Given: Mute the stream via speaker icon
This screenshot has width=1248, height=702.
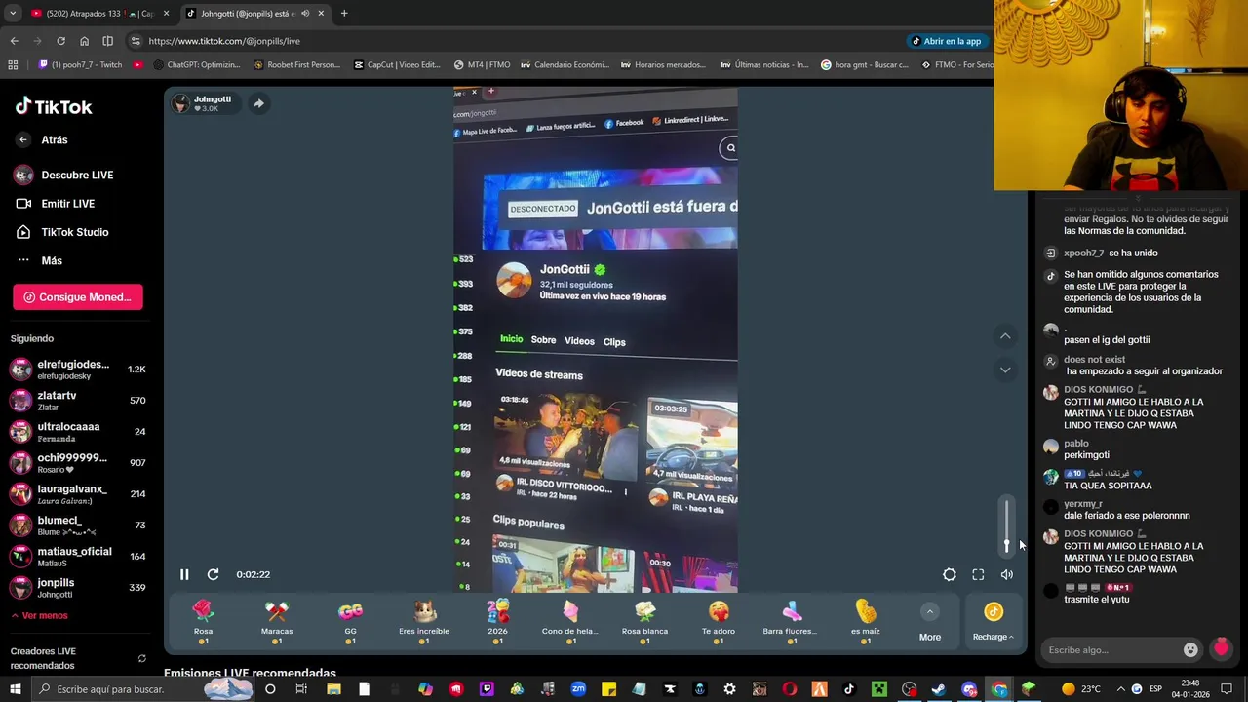Looking at the screenshot, I should tap(1007, 575).
